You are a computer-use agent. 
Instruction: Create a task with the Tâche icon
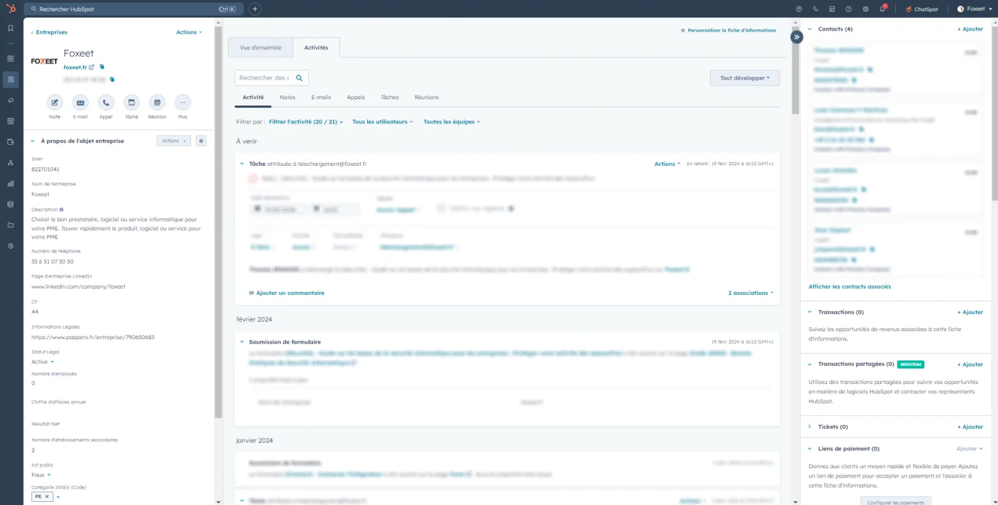point(132,103)
